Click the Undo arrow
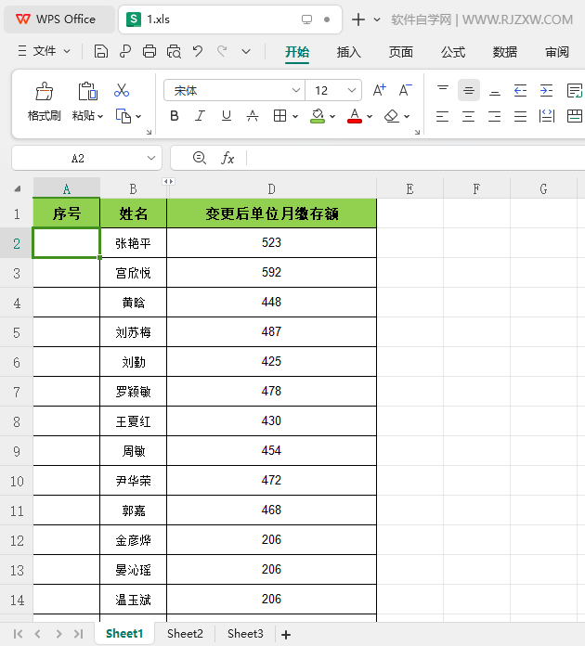The image size is (585, 646). (198, 51)
